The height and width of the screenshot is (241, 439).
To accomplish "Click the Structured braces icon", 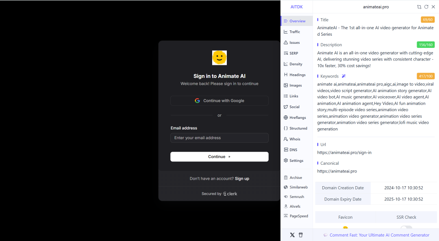I will pos(286,128).
